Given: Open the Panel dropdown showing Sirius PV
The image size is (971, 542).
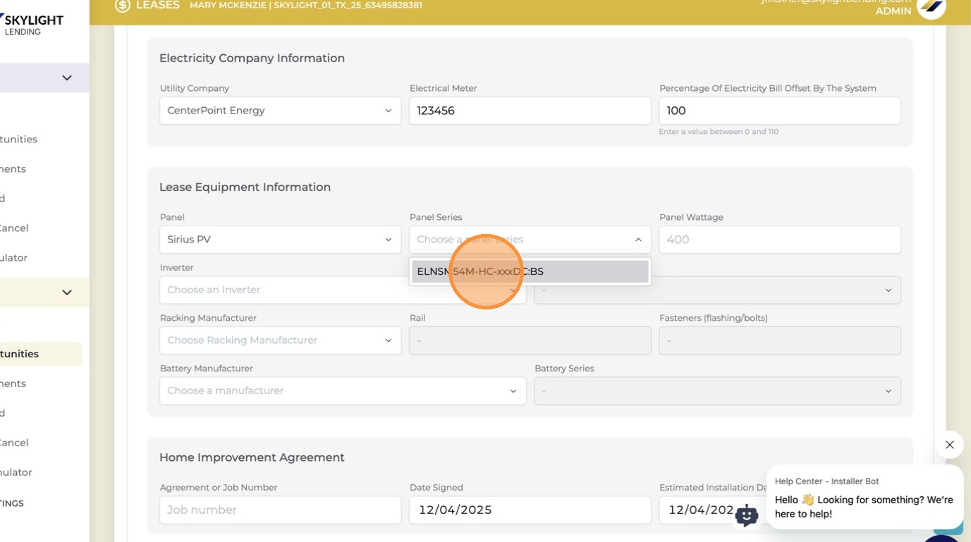Looking at the screenshot, I should 280,240.
